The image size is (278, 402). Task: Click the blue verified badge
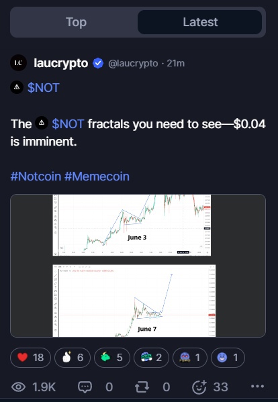(98, 63)
